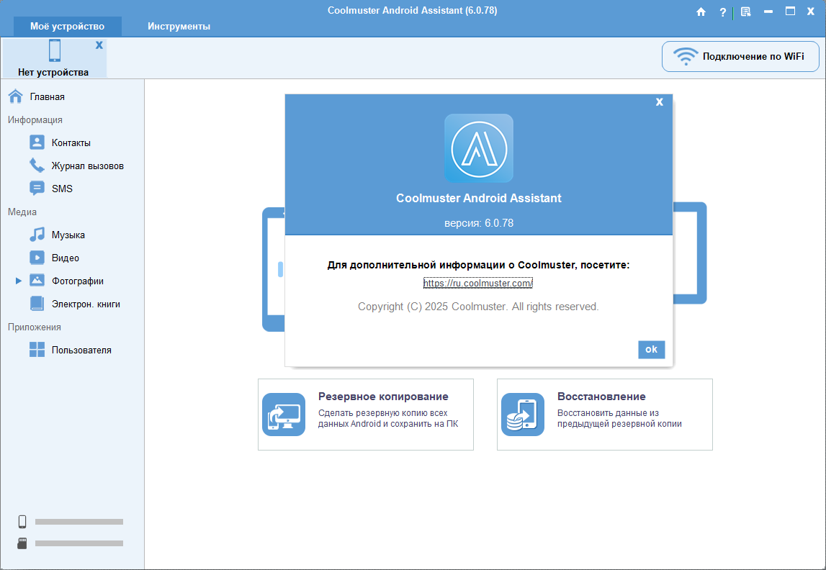Open SMS in the sidebar

click(x=62, y=189)
